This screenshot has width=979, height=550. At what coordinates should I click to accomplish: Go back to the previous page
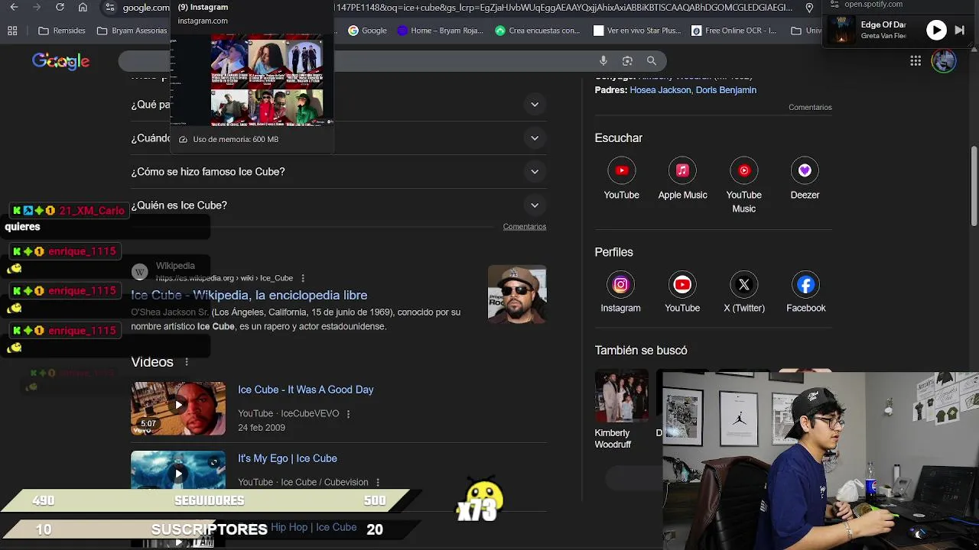tap(14, 8)
